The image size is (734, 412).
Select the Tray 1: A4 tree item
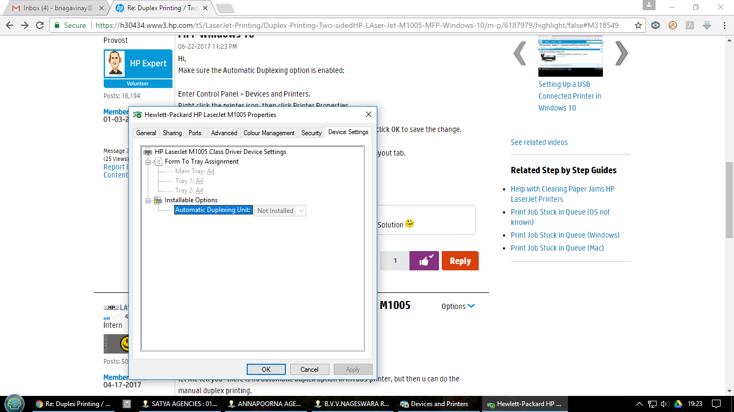(x=189, y=181)
